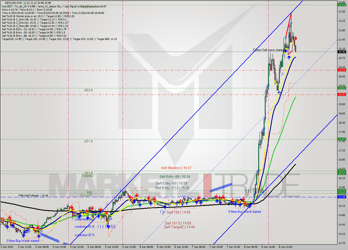Click the green 15.73 price tag
The image size is (348, 250).
pyautogui.click(x=342, y=190)
